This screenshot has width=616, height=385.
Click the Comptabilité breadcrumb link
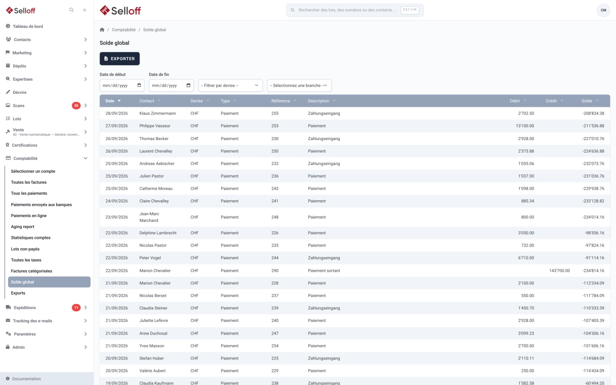tap(124, 30)
